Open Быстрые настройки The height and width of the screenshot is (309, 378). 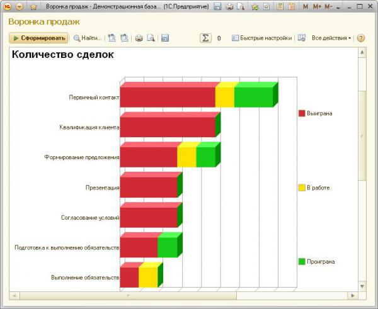[261, 38]
